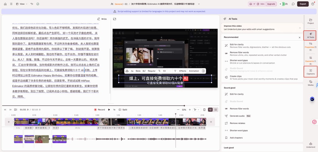Image resolution: width=318 pixels, height=152 pixels.
Task: Expand the project title chevron
Action: [199, 4]
